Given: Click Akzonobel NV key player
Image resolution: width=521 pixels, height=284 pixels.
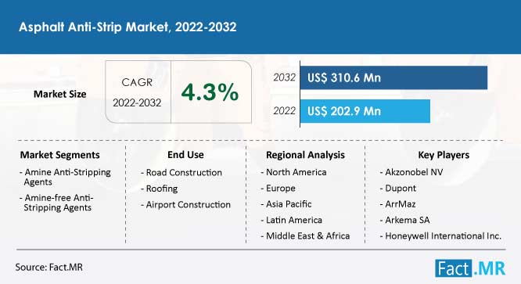Looking at the screenshot, I should click(411, 172).
